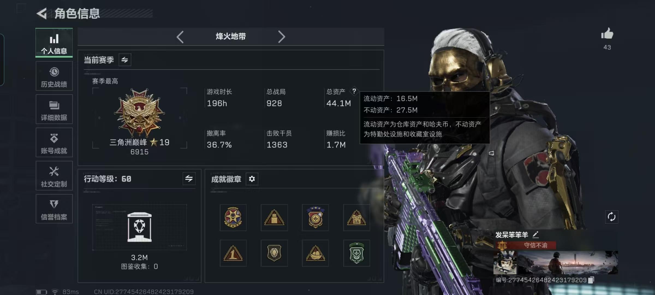655x295 pixels.
Task: Open the 信誉档案 sidebar tab
Action: (x=54, y=209)
